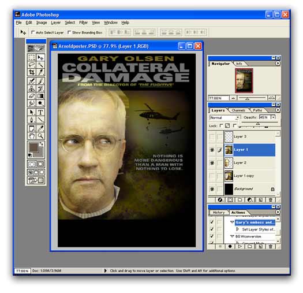Viewport: 303px width, 293px height.
Task: Select the Path Component Selection tool
Action: 32,112
